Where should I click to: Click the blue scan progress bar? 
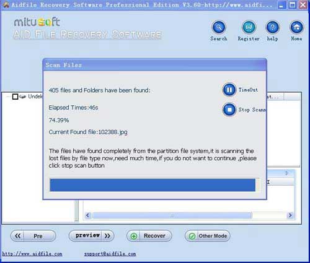153,185
